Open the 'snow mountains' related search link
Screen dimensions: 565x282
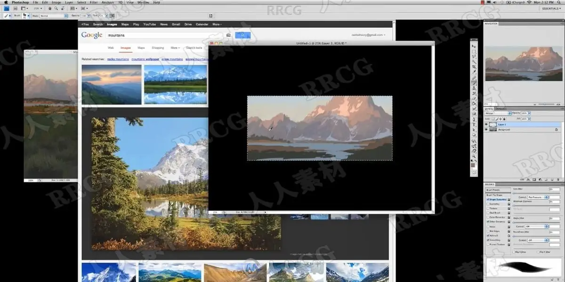tap(172, 59)
